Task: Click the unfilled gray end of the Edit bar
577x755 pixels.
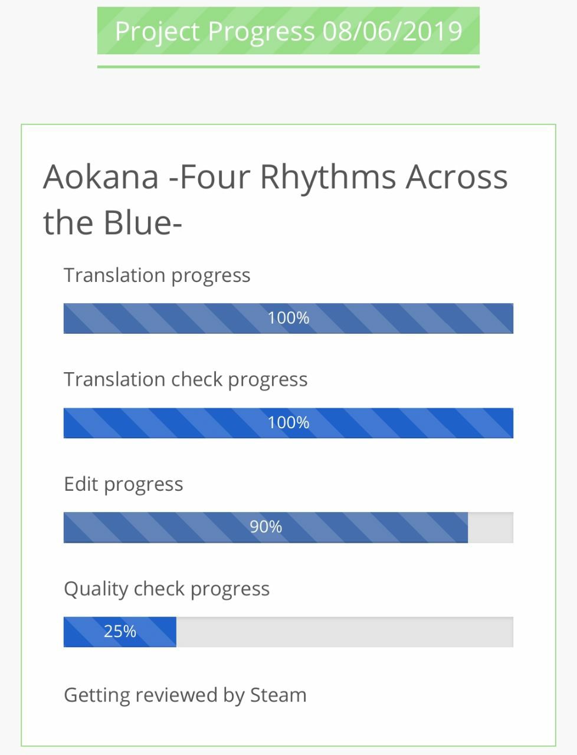Action: (x=491, y=527)
